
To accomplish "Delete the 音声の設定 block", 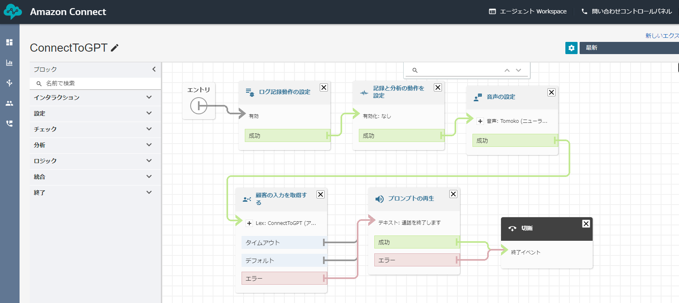I will (552, 92).
